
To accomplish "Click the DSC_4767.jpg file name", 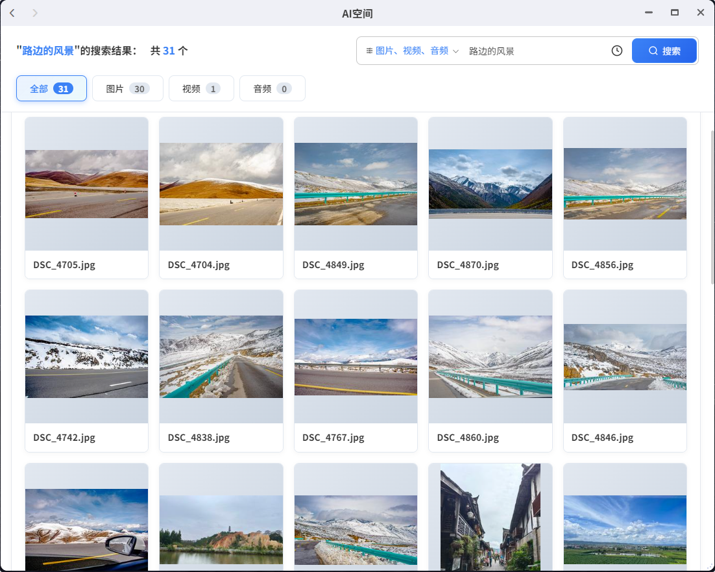I will [333, 438].
